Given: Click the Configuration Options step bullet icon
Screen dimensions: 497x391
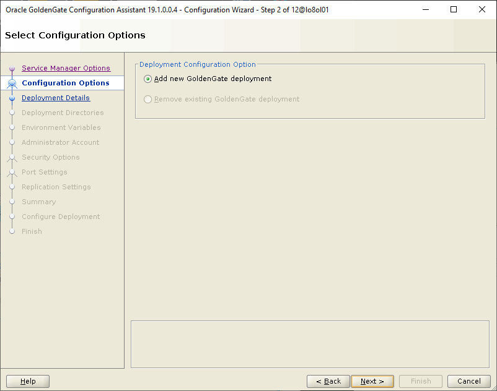Looking at the screenshot, I should 12,84.
